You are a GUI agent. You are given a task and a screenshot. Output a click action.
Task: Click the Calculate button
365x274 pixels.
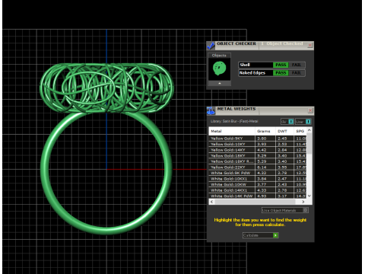coord(260,235)
